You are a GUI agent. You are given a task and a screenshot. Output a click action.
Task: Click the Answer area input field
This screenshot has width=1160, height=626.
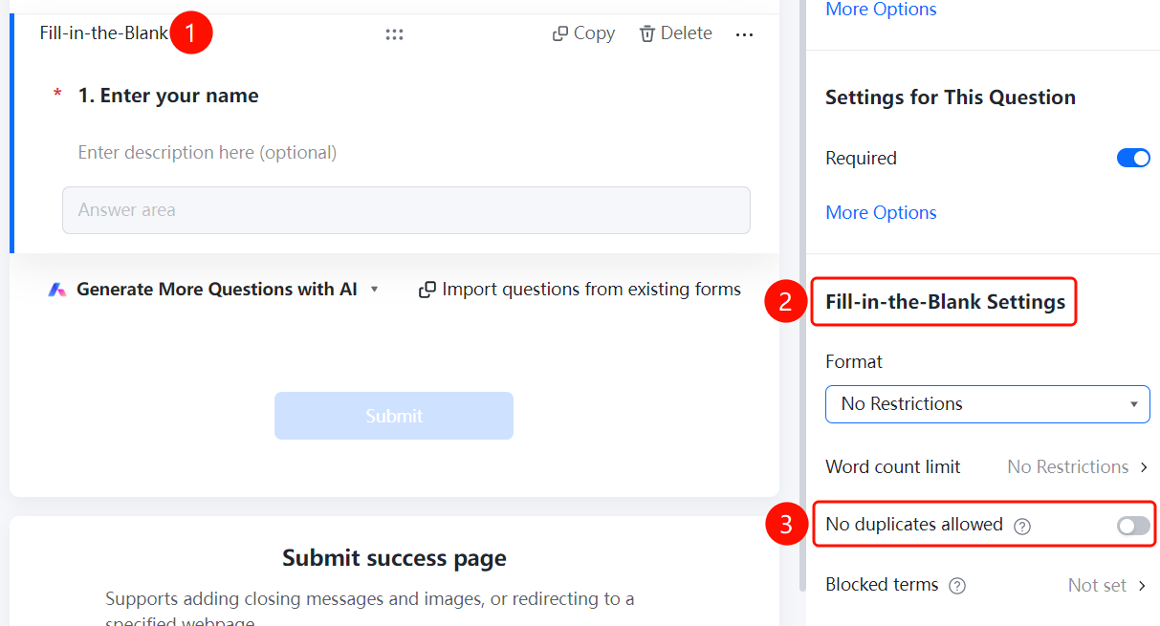[406, 210]
